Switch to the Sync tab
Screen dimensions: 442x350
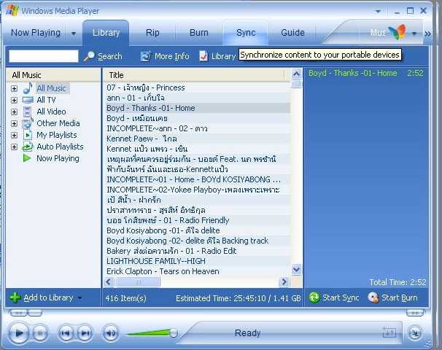246,33
